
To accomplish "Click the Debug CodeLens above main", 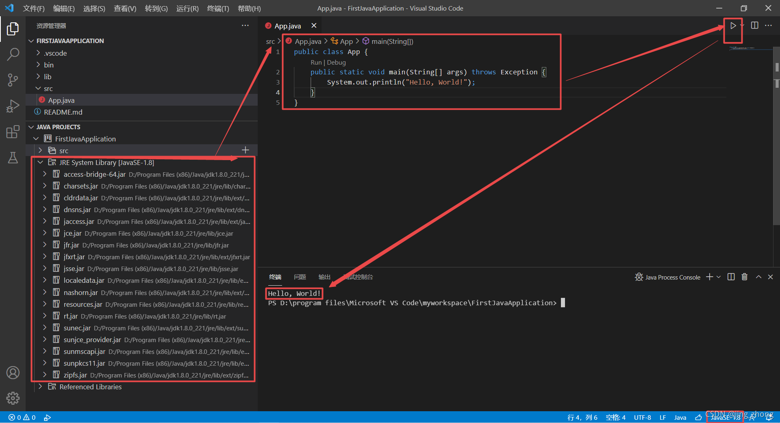I will coord(336,62).
